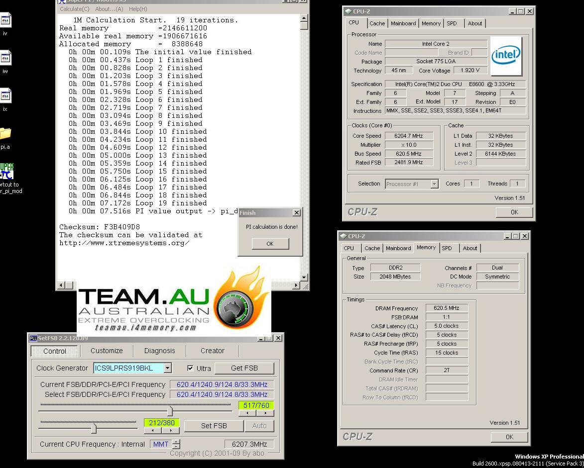
Task: Click the upper FSB slider thumb
Action: tap(170, 411)
